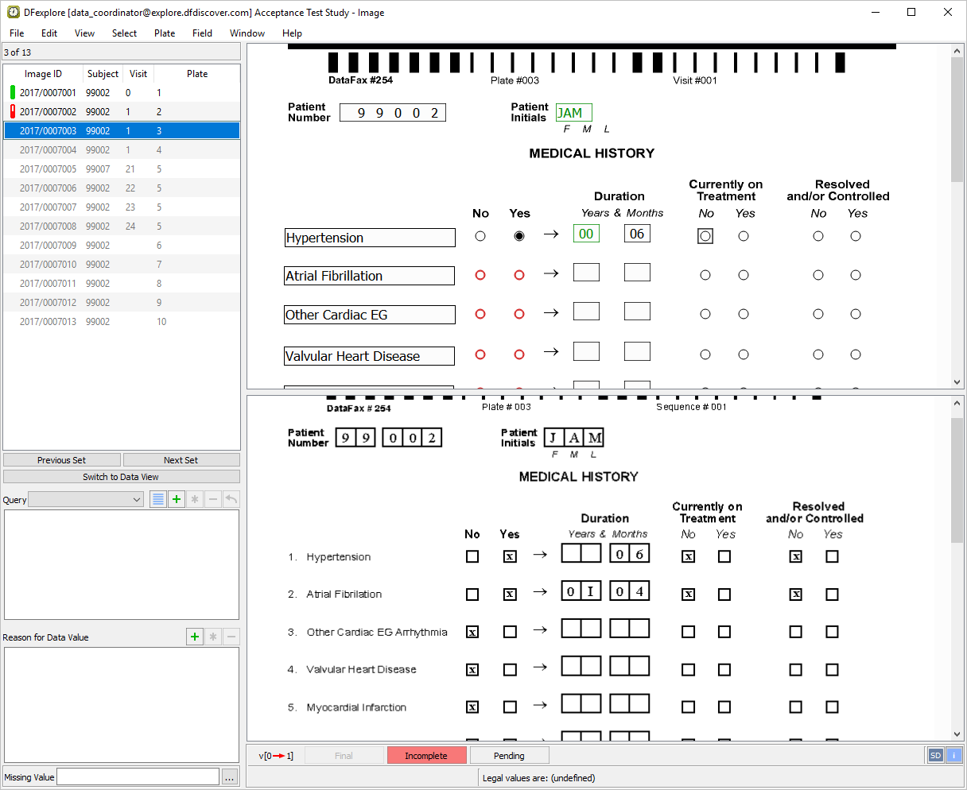Click Switch to Data View button

121,477
